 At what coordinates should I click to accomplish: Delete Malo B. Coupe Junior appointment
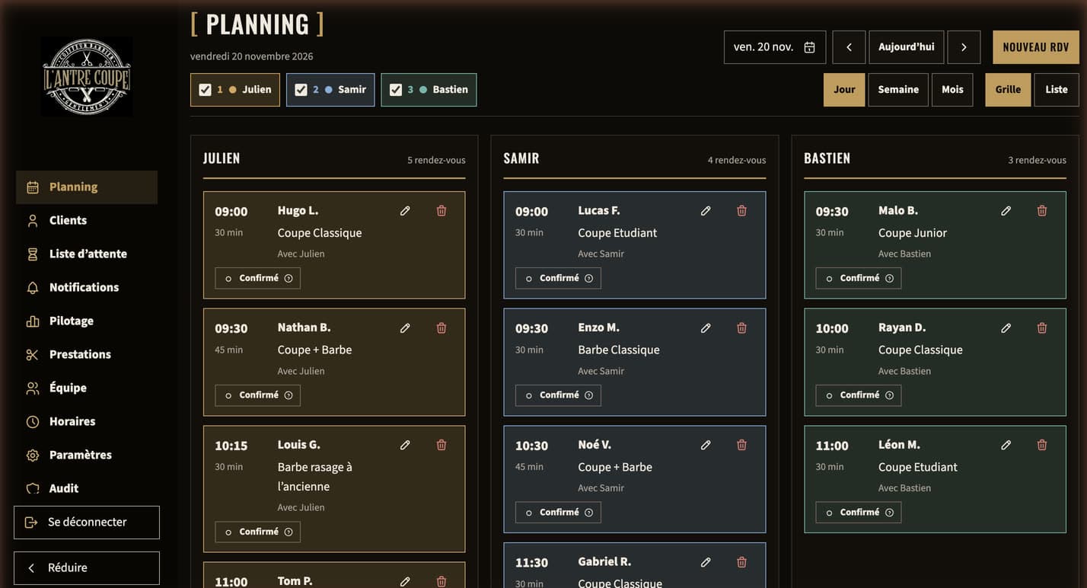click(x=1042, y=211)
